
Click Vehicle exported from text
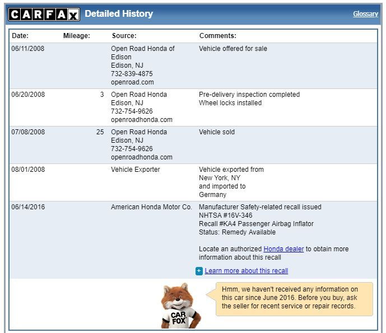pos(231,170)
